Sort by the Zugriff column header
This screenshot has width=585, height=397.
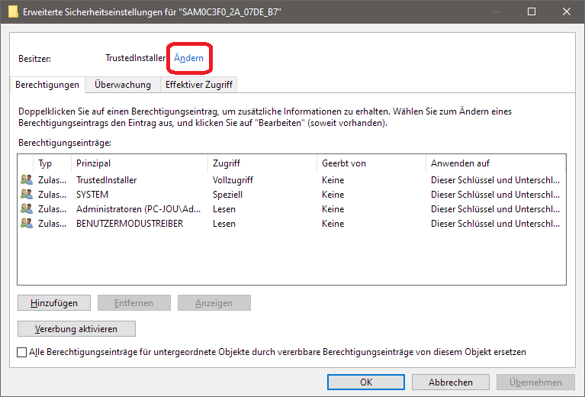[x=262, y=163]
